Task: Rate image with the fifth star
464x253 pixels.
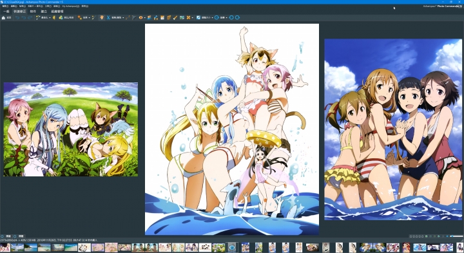Action: click(x=422, y=236)
